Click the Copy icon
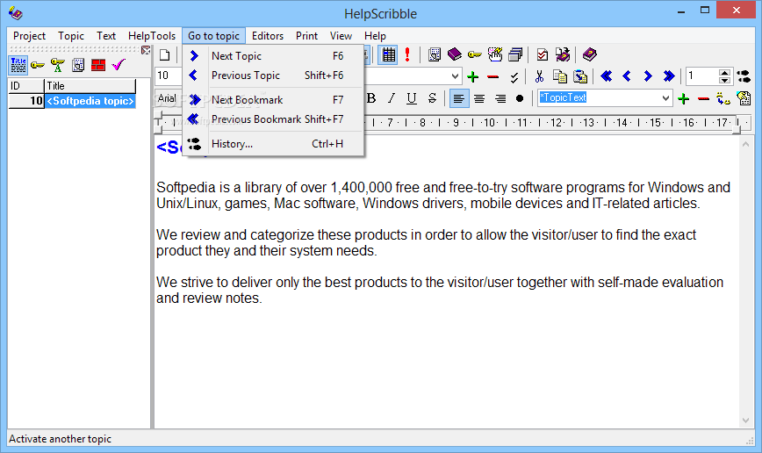762x453 pixels. pos(560,76)
